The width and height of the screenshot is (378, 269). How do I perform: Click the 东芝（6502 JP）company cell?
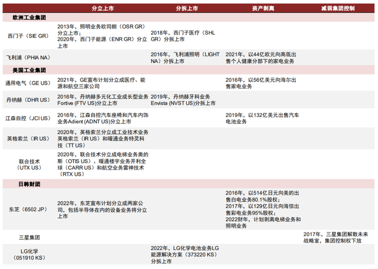pos(28,209)
